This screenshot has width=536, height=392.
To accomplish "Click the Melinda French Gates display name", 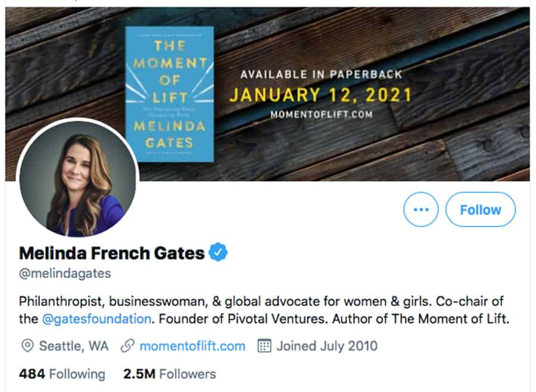I will [x=112, y=253].
